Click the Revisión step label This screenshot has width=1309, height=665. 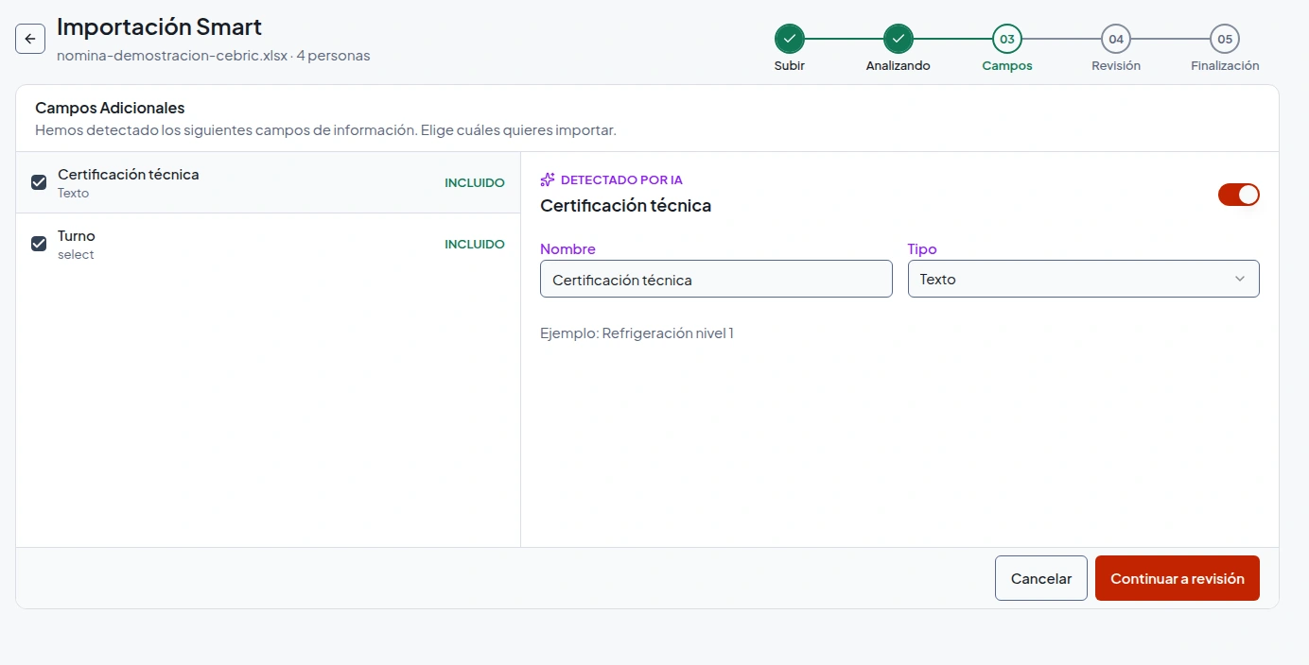(x=1116, y=66)
